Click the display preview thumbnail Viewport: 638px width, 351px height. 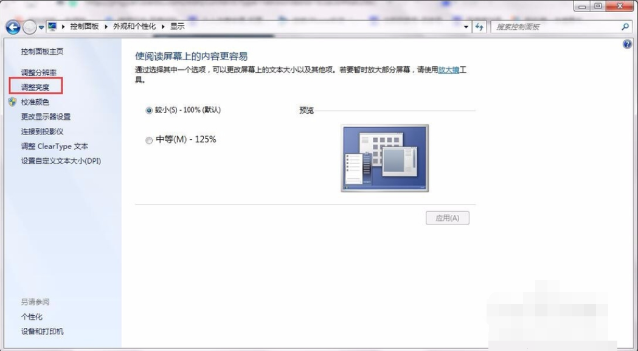(x=386, y=158)
